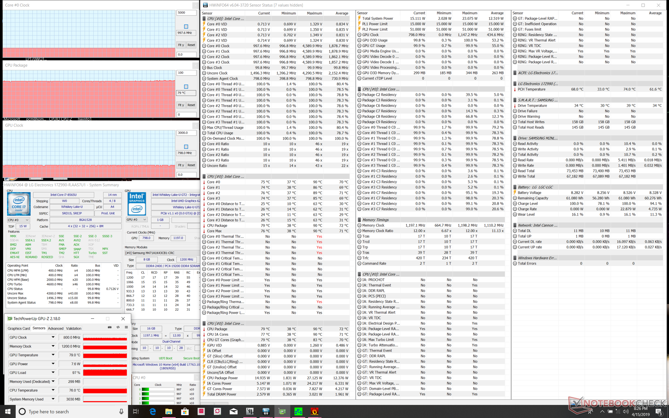The image size is (669, 418).
Task: Select the CPU Package Power sensor row
Action: pos(276,378)
